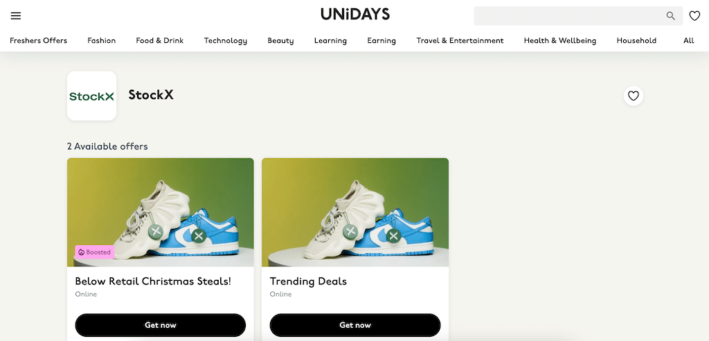Select the Technology category
The image size is (709, 341).
pos(226,41)
